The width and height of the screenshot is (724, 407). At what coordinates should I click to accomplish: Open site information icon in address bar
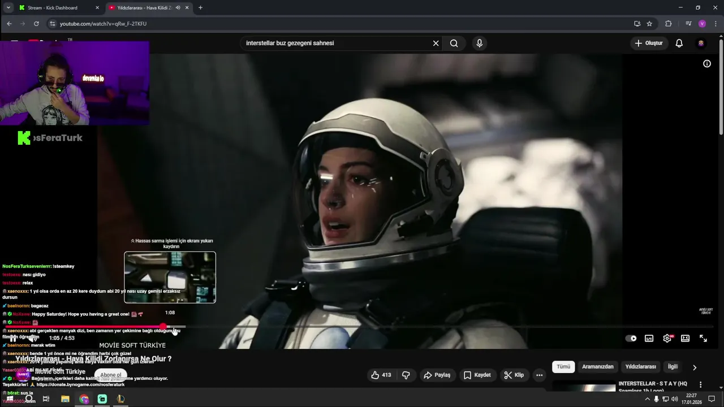point(53,24)
